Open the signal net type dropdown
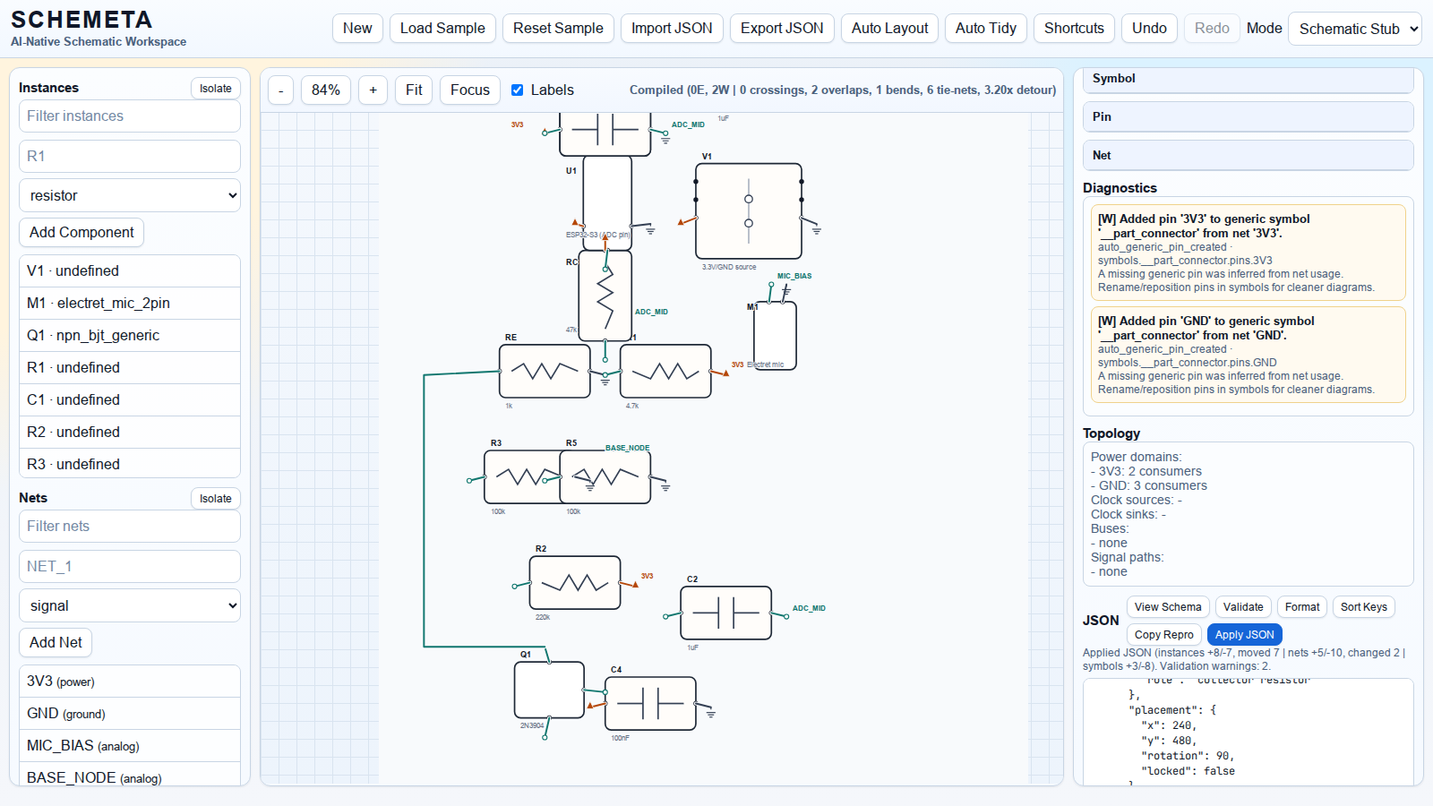Image resolution: width=1433 pixels, height=806 pixels. [x=130, y=605]
